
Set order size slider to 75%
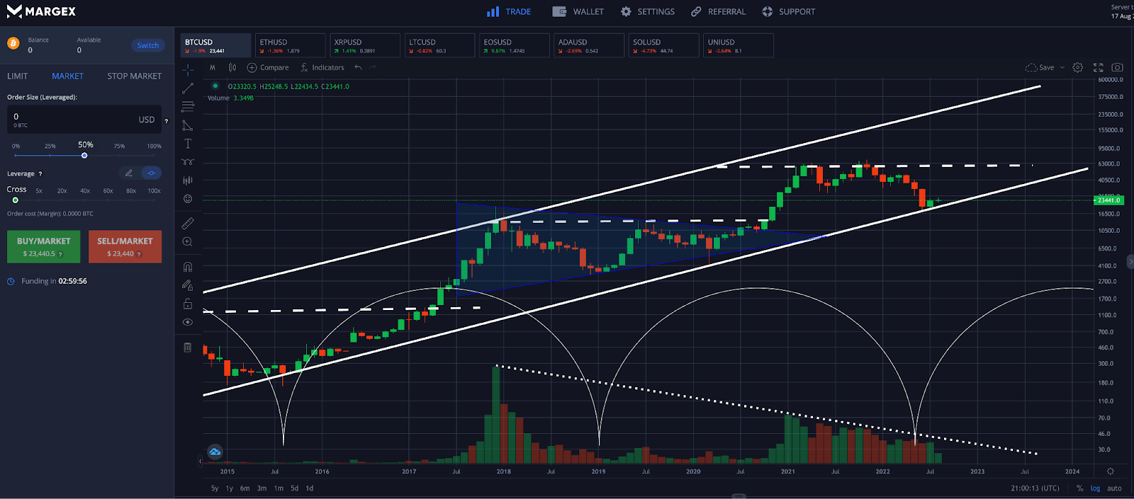tap(119, 155)
